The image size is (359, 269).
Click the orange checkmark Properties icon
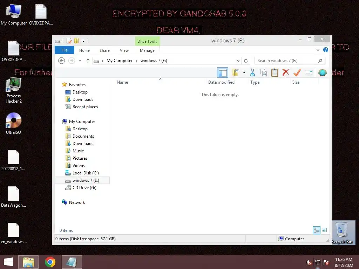(297, 73)
